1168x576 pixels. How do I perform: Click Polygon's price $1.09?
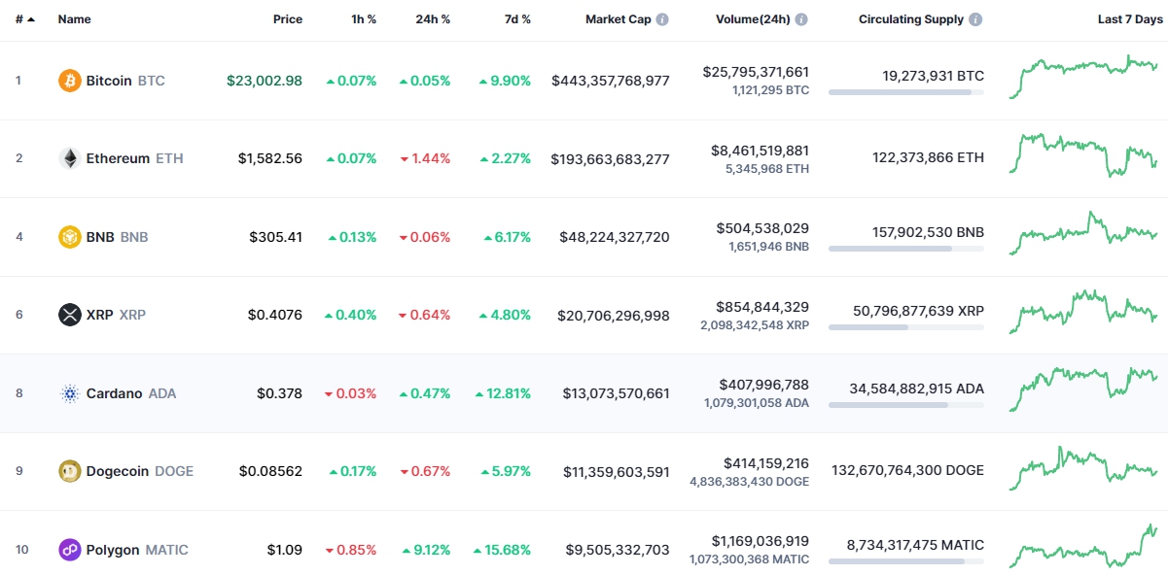coord(285,550)
